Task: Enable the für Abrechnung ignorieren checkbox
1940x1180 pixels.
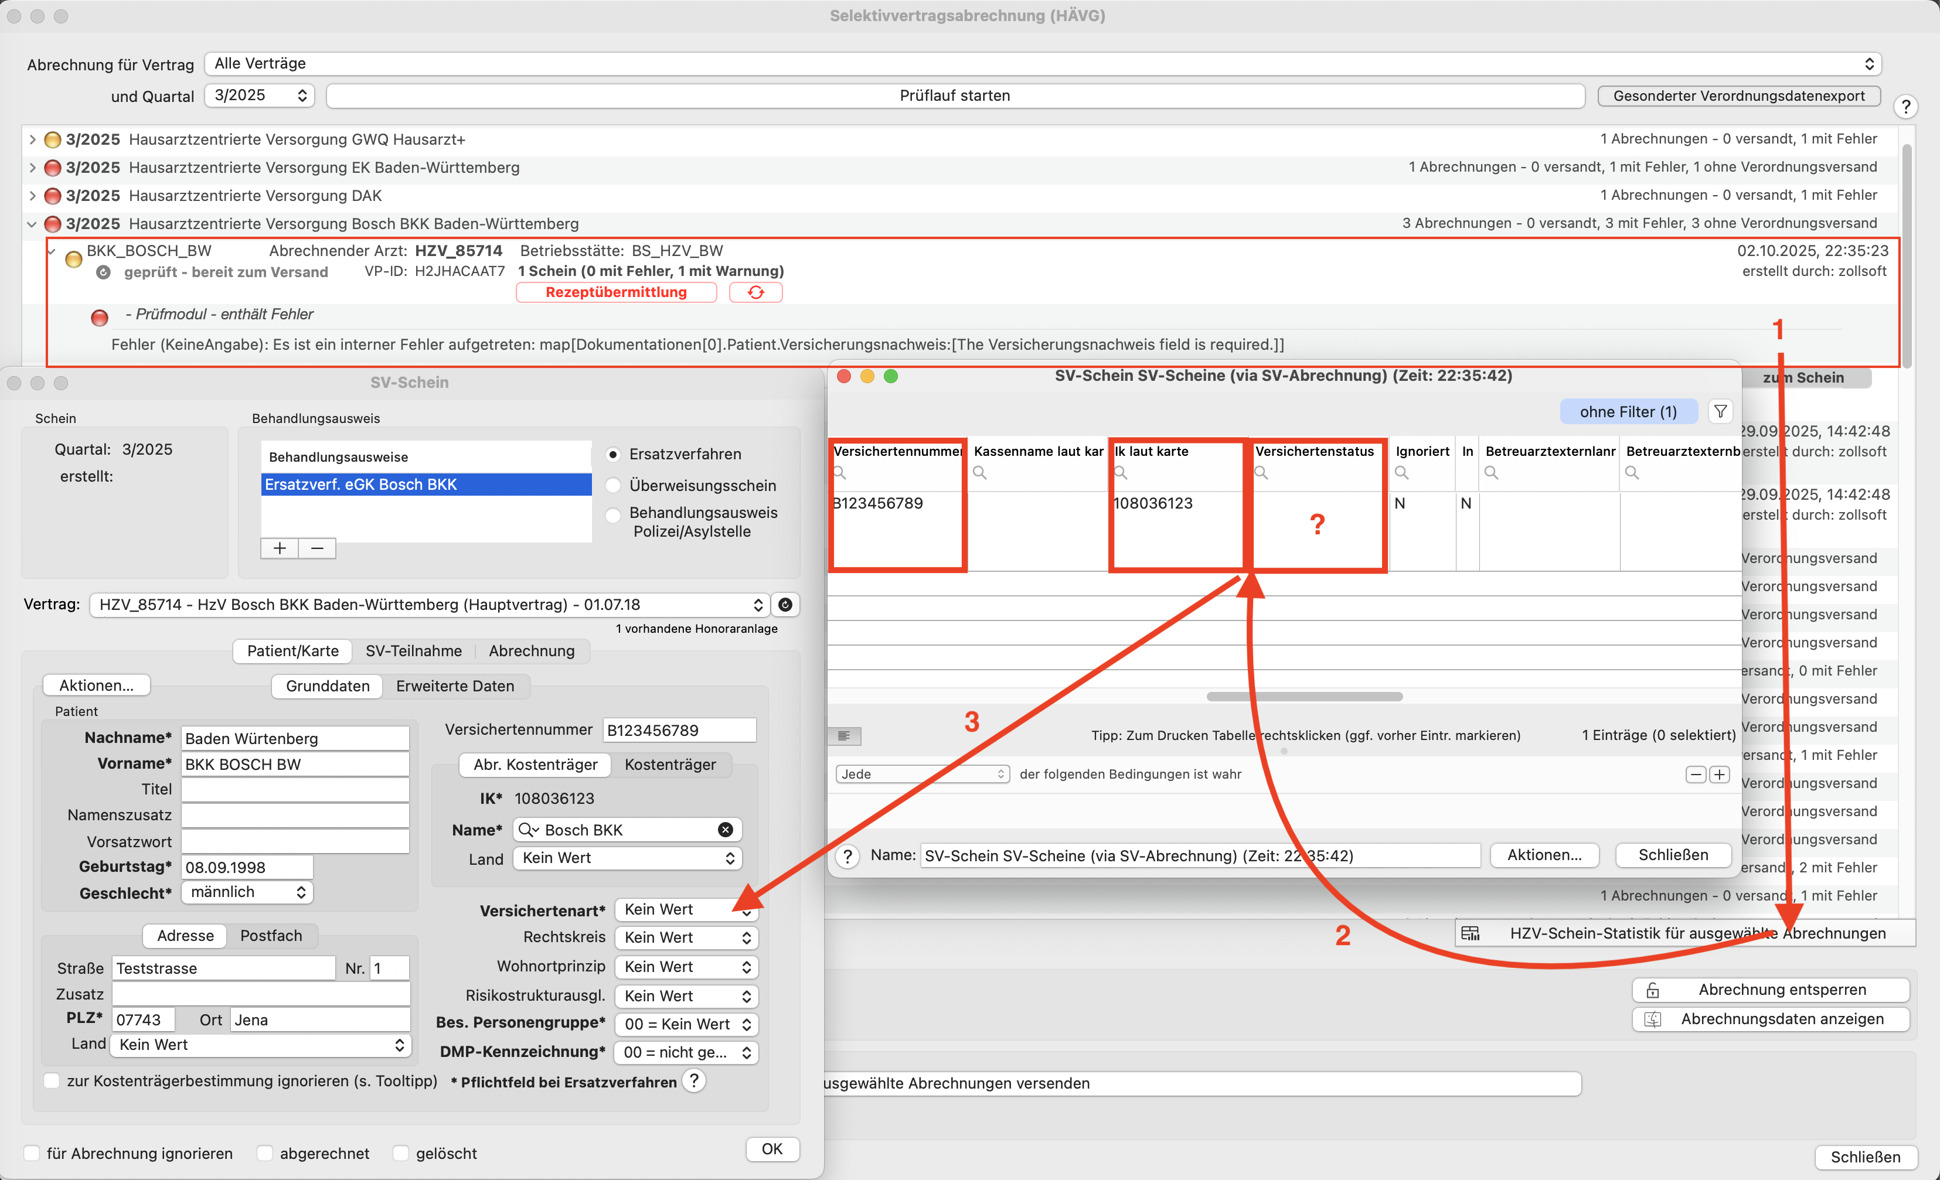Action: coord(32,1153)
